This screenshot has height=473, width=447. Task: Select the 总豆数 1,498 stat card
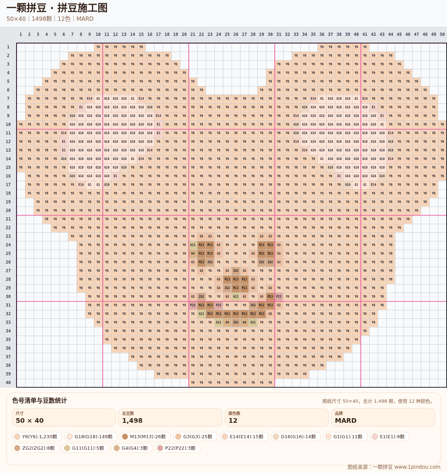click(x=170, y=417)
